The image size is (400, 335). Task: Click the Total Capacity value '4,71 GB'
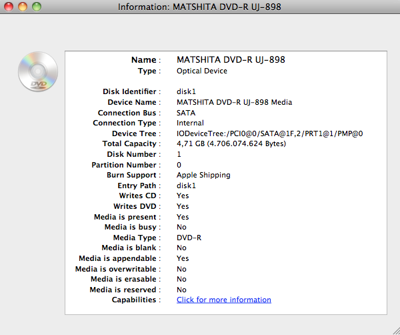(x=191, y=143)
